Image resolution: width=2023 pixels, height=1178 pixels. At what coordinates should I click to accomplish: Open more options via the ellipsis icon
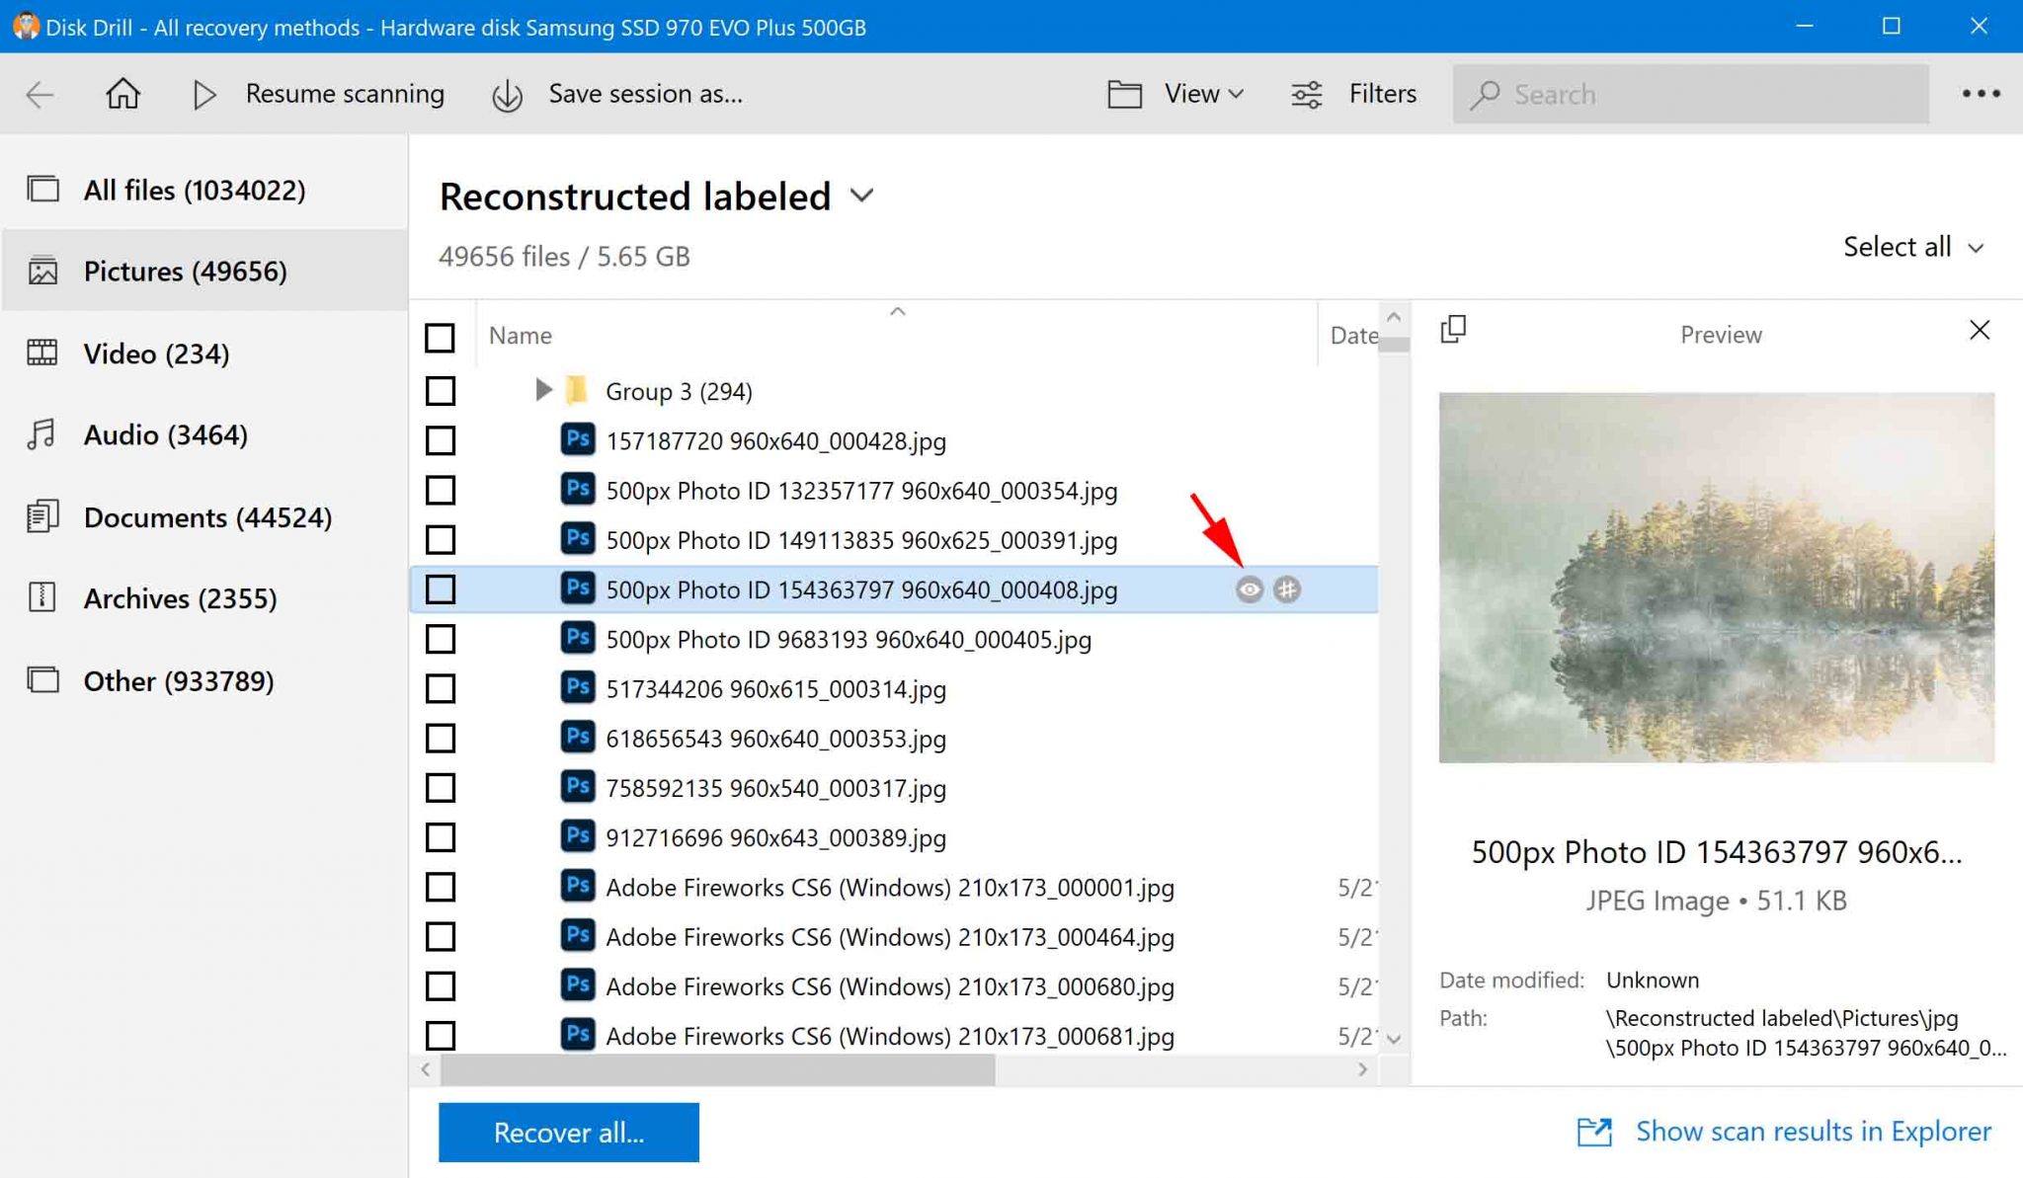tap(1982, 94)
